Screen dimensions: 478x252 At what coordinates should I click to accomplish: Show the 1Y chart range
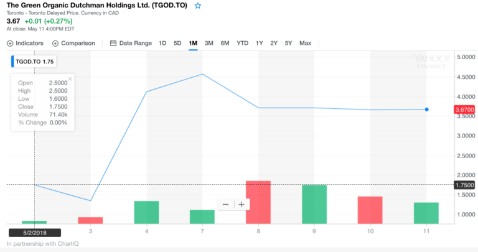point(260,44)
